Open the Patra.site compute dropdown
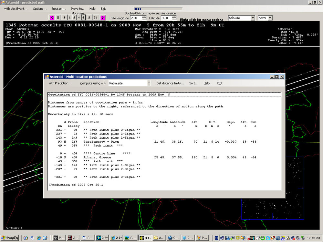The image size is (323, 242). pos(149,83)
